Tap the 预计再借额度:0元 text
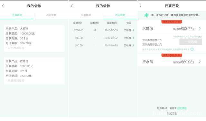The image size is (206, 121). pyautogui.click(x=152, y=40)
